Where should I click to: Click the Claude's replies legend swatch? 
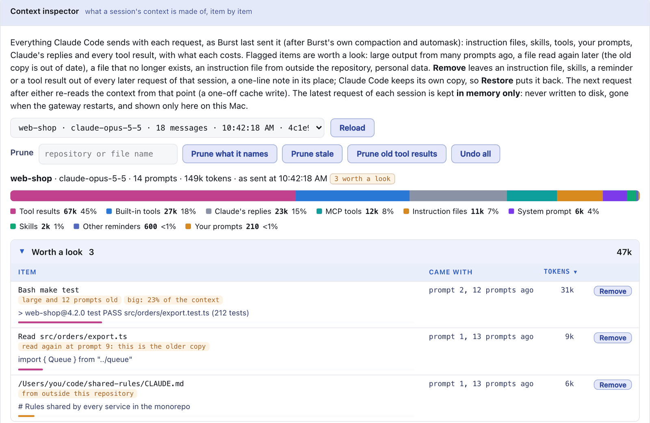[209, 211]
